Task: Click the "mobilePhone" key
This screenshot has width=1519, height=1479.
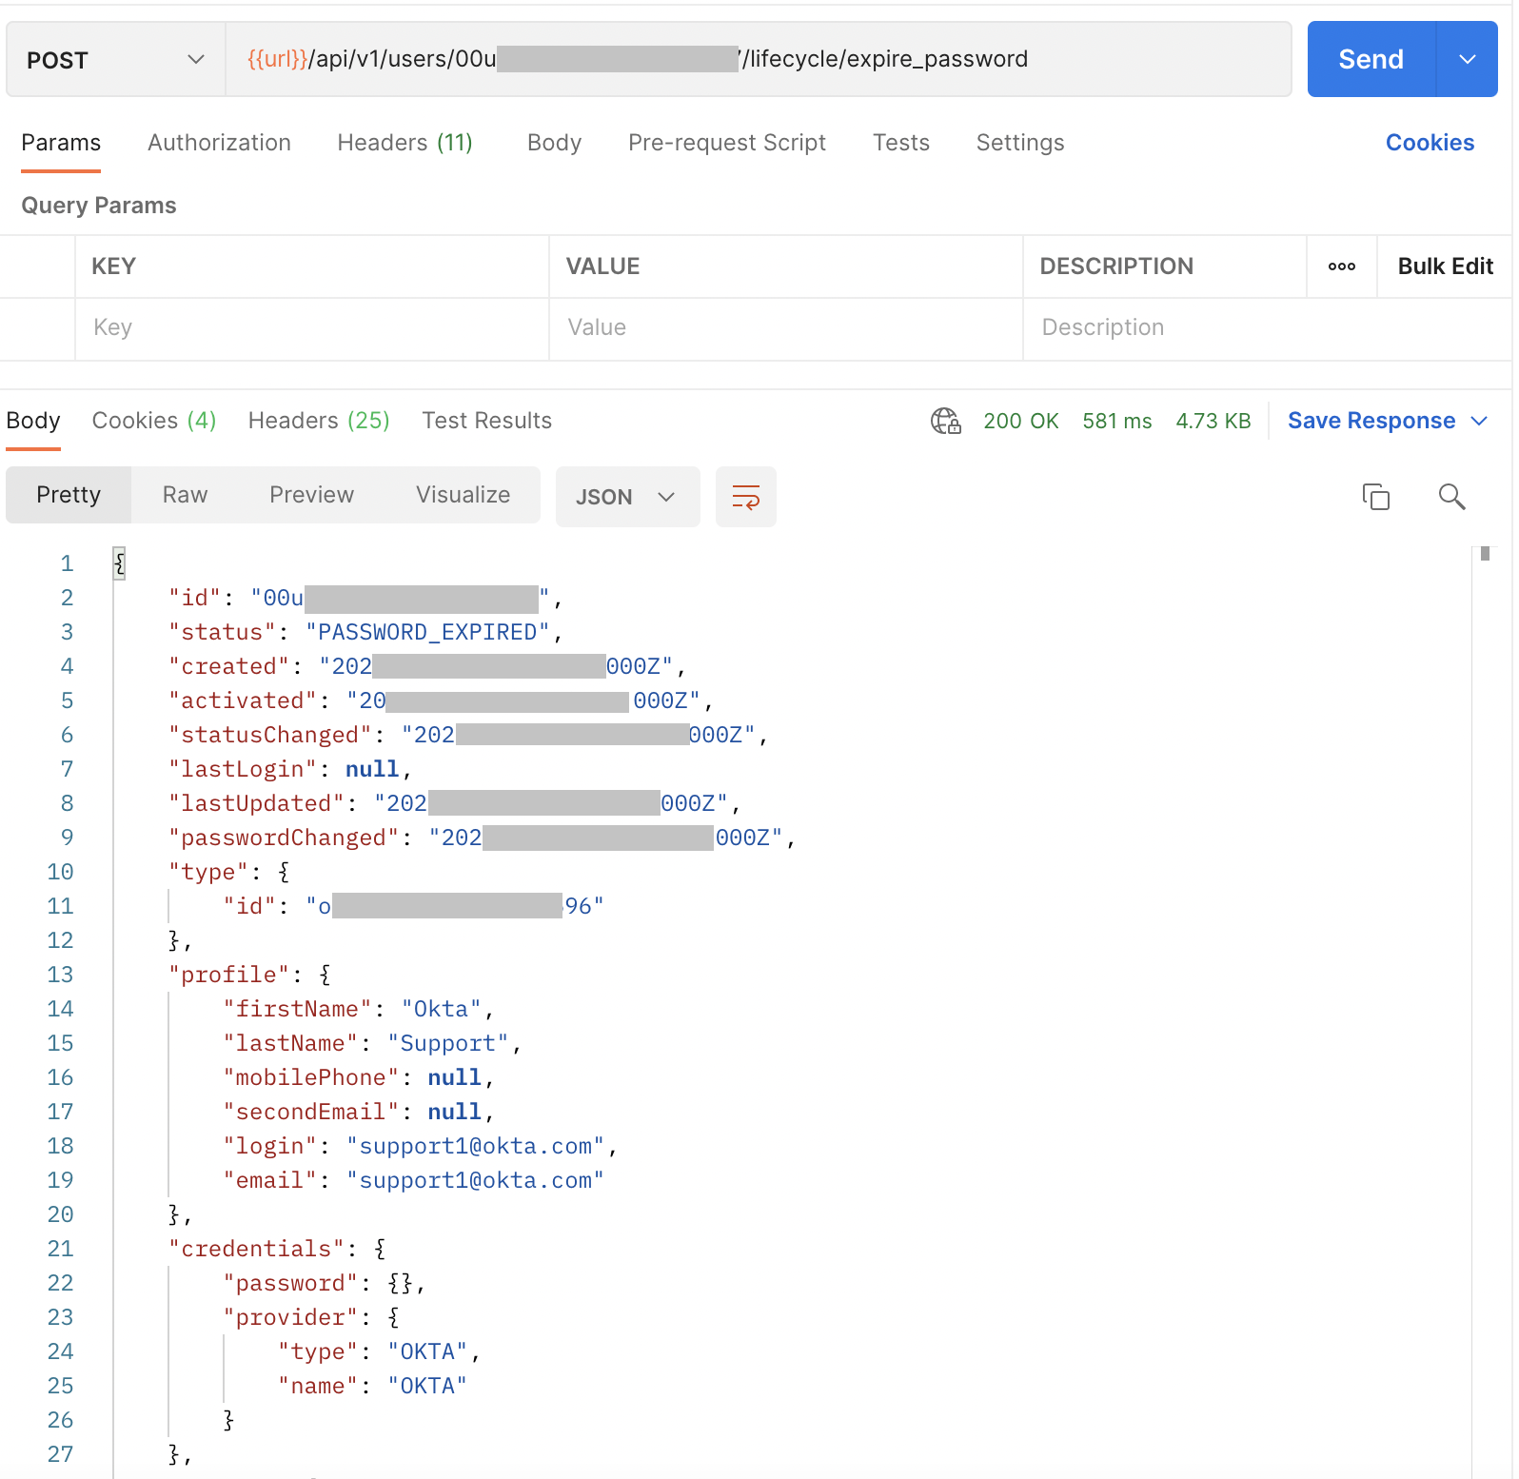Action: click(x=311, y=1077)
